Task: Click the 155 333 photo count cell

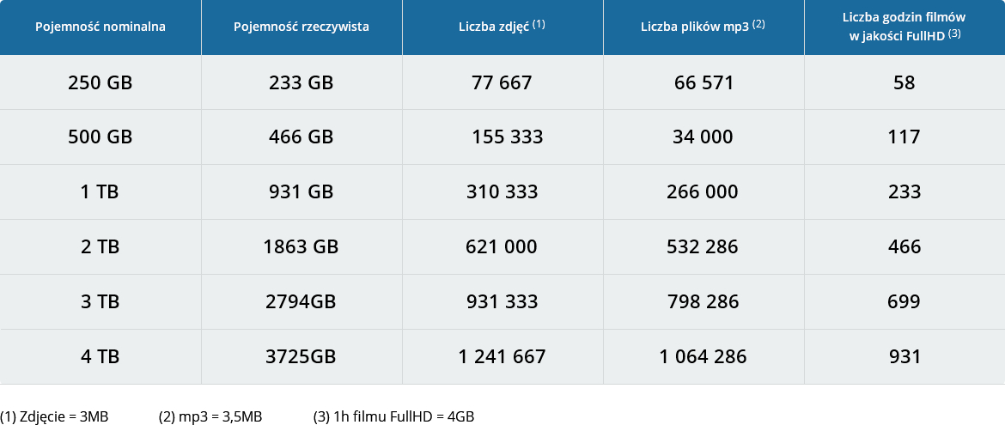Action: pyautogui.click(x=502, y=137)
